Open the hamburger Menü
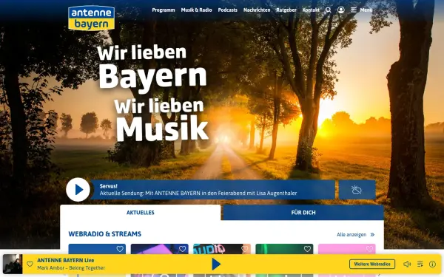 pos(362,10)
